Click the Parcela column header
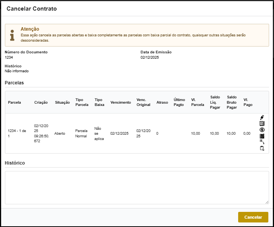274x227 pixels. pos(14,103)
